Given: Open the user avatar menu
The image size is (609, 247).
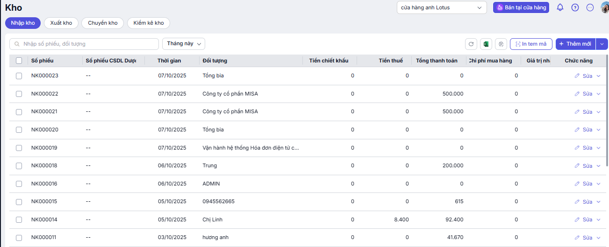Looking at the screenshot, I should coord(605,7).
